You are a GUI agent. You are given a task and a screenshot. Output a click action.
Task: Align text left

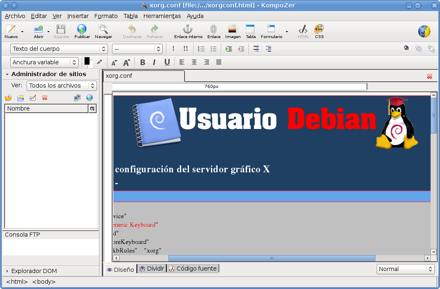point(182,62)
